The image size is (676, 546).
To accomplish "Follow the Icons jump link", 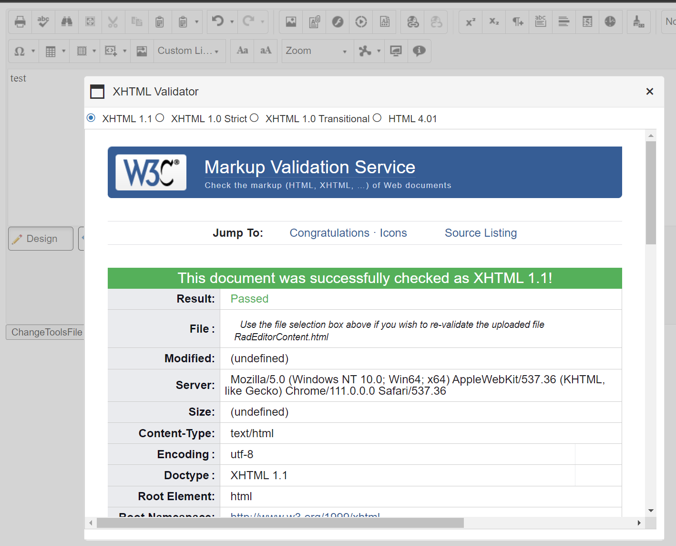I will [x=393, y=233].
